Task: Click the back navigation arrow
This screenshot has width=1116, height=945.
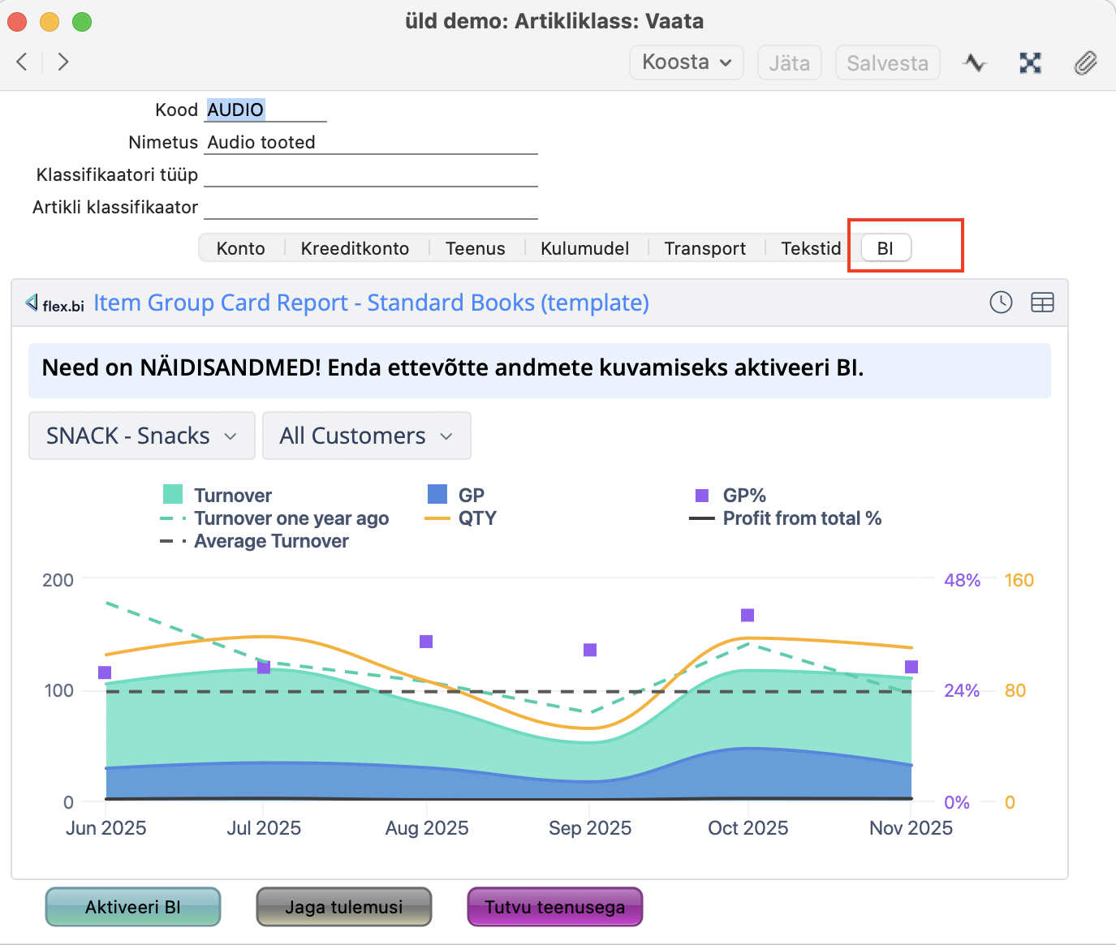Action: tap(22, 62)
